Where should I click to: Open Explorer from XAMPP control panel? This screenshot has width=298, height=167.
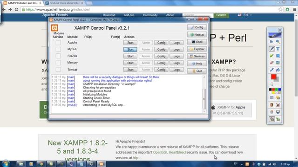(197, 49)
